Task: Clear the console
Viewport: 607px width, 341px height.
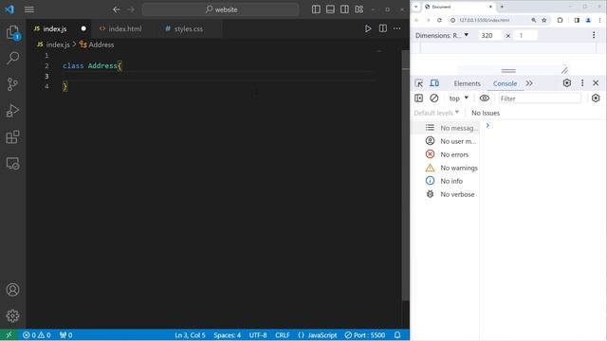Action: 434,99
